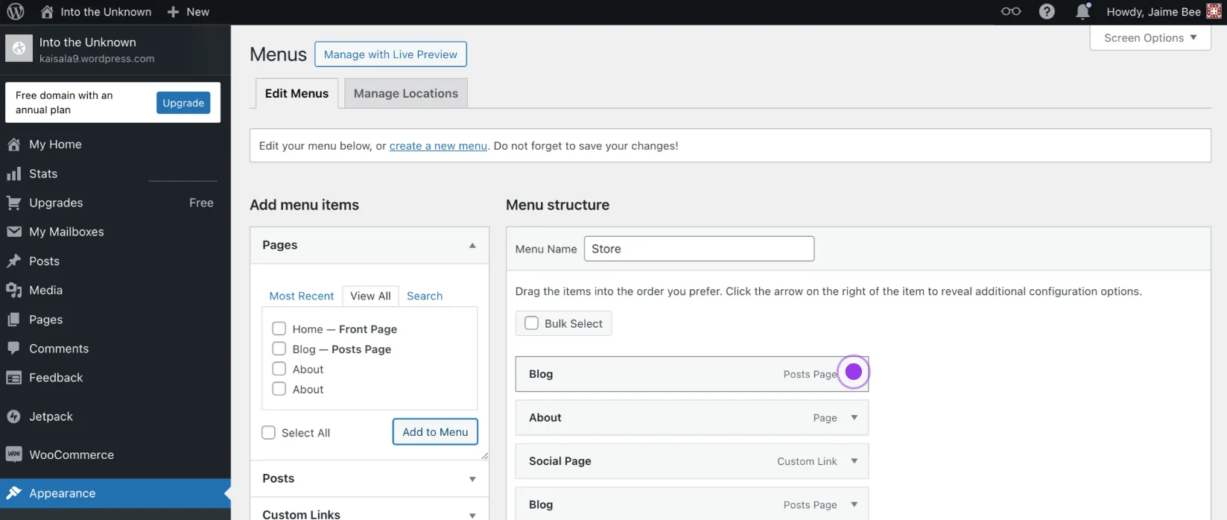The width and height of the screenshot is (1227, 520).
Task: Click the Menu structure heading
Action: [557, 205]
